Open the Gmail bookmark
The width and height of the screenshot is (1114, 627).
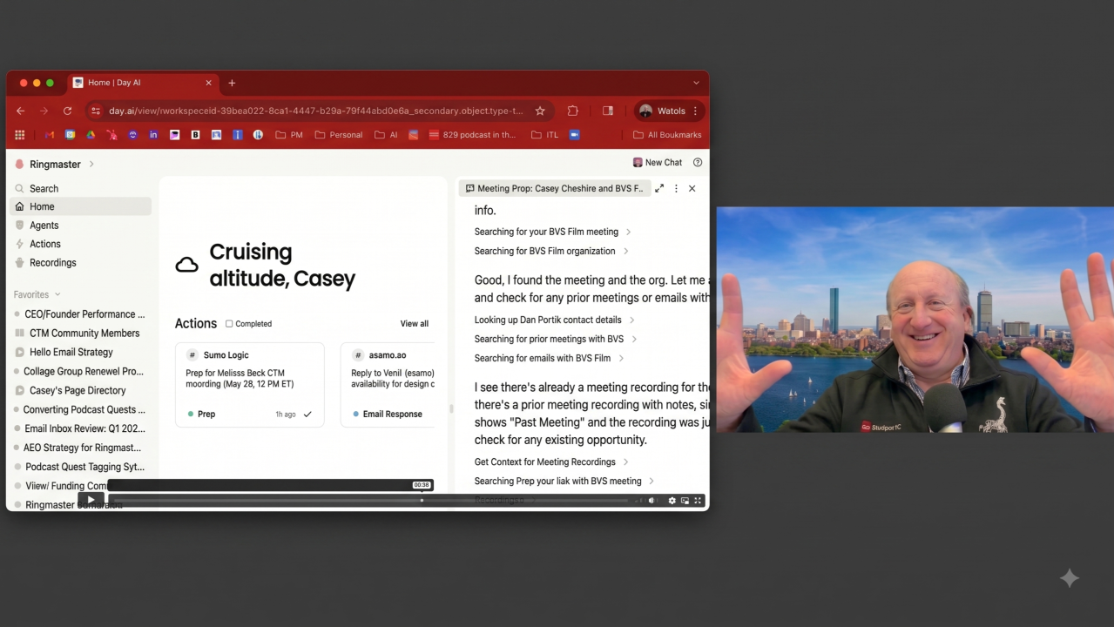50,135
